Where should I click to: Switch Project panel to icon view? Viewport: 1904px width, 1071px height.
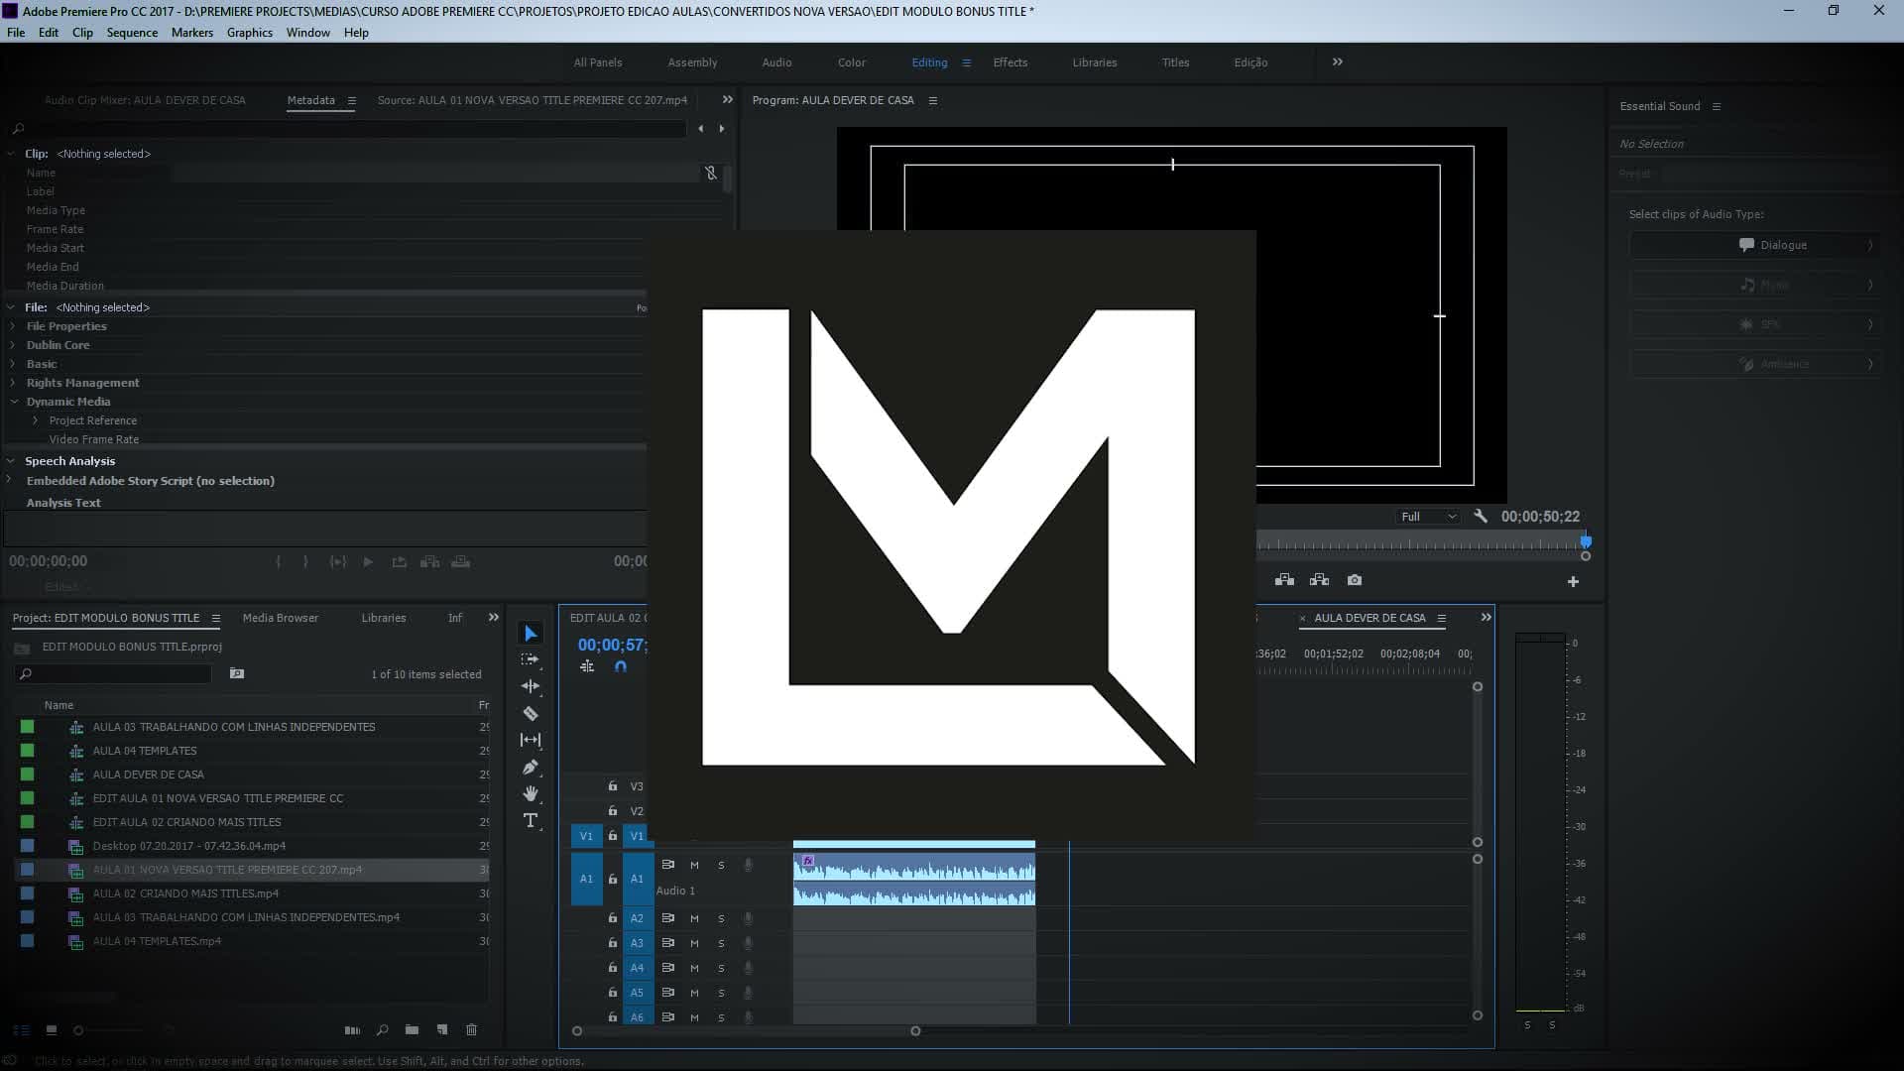(52, 1030)
